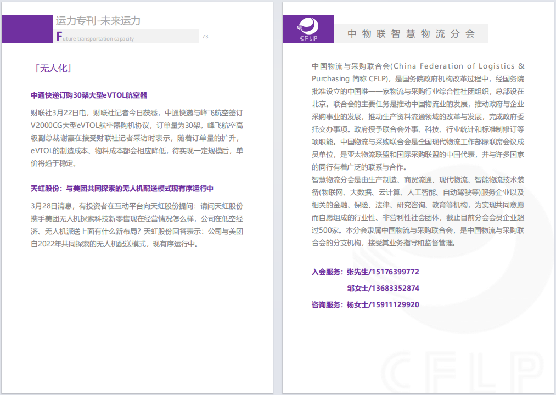Click line starting '中国物流与采购联合会(China Federation'
The width and height of the screenshot is (556, 395).
[x=418, y=66]
